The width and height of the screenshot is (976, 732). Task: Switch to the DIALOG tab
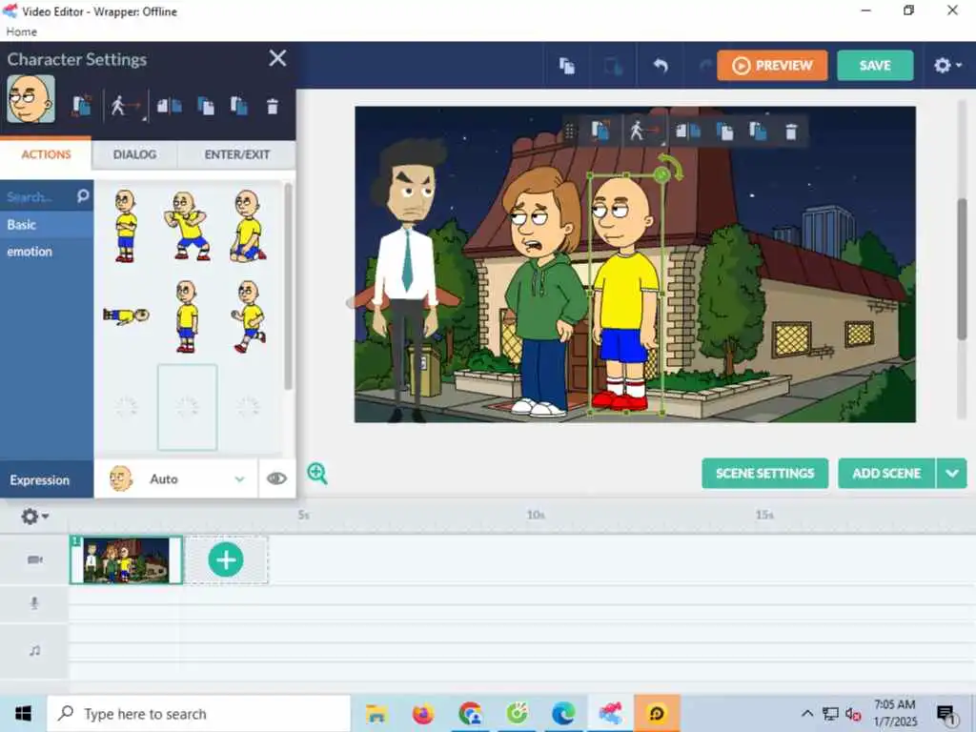[134, 154]
